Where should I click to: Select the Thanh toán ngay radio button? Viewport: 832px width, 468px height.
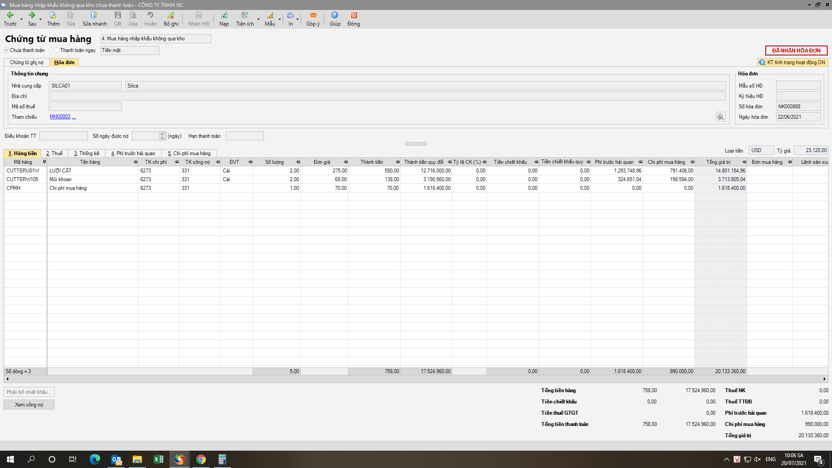coord(56,50)
